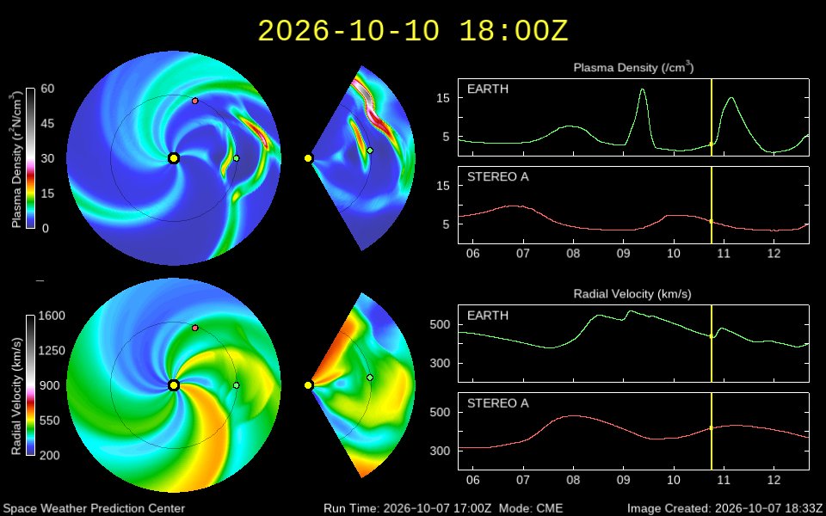Click the red STEREO A dot on the ecliptic velocity map
The height and width of the screenshot is (516, 826).
pos(195,328)
